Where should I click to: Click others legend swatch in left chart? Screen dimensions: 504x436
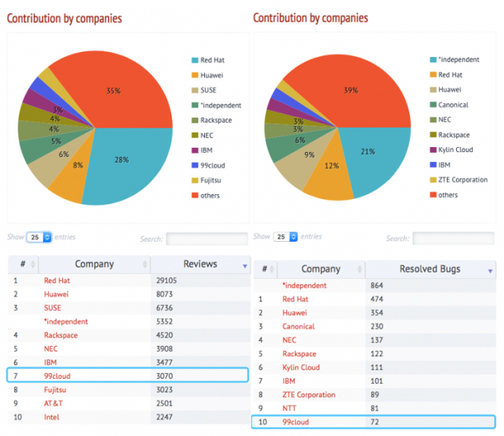point(195,196)
